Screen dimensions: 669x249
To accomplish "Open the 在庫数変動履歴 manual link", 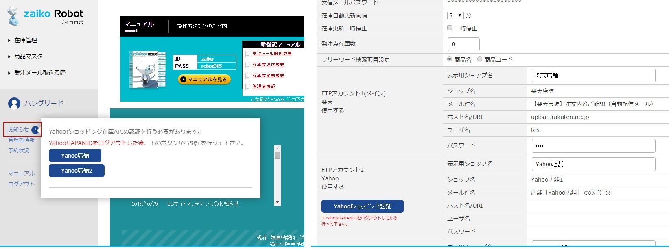I will click(268, 76).
